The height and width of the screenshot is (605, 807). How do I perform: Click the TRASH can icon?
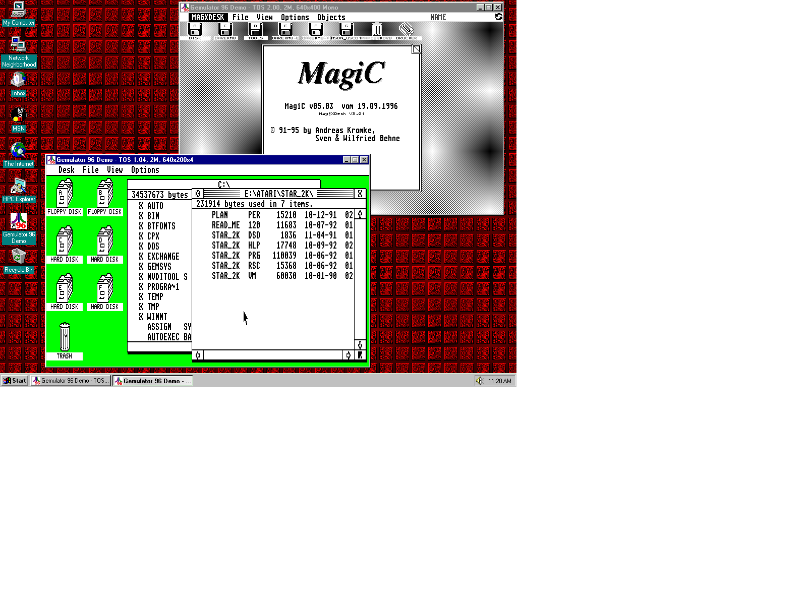coord(64,337)
